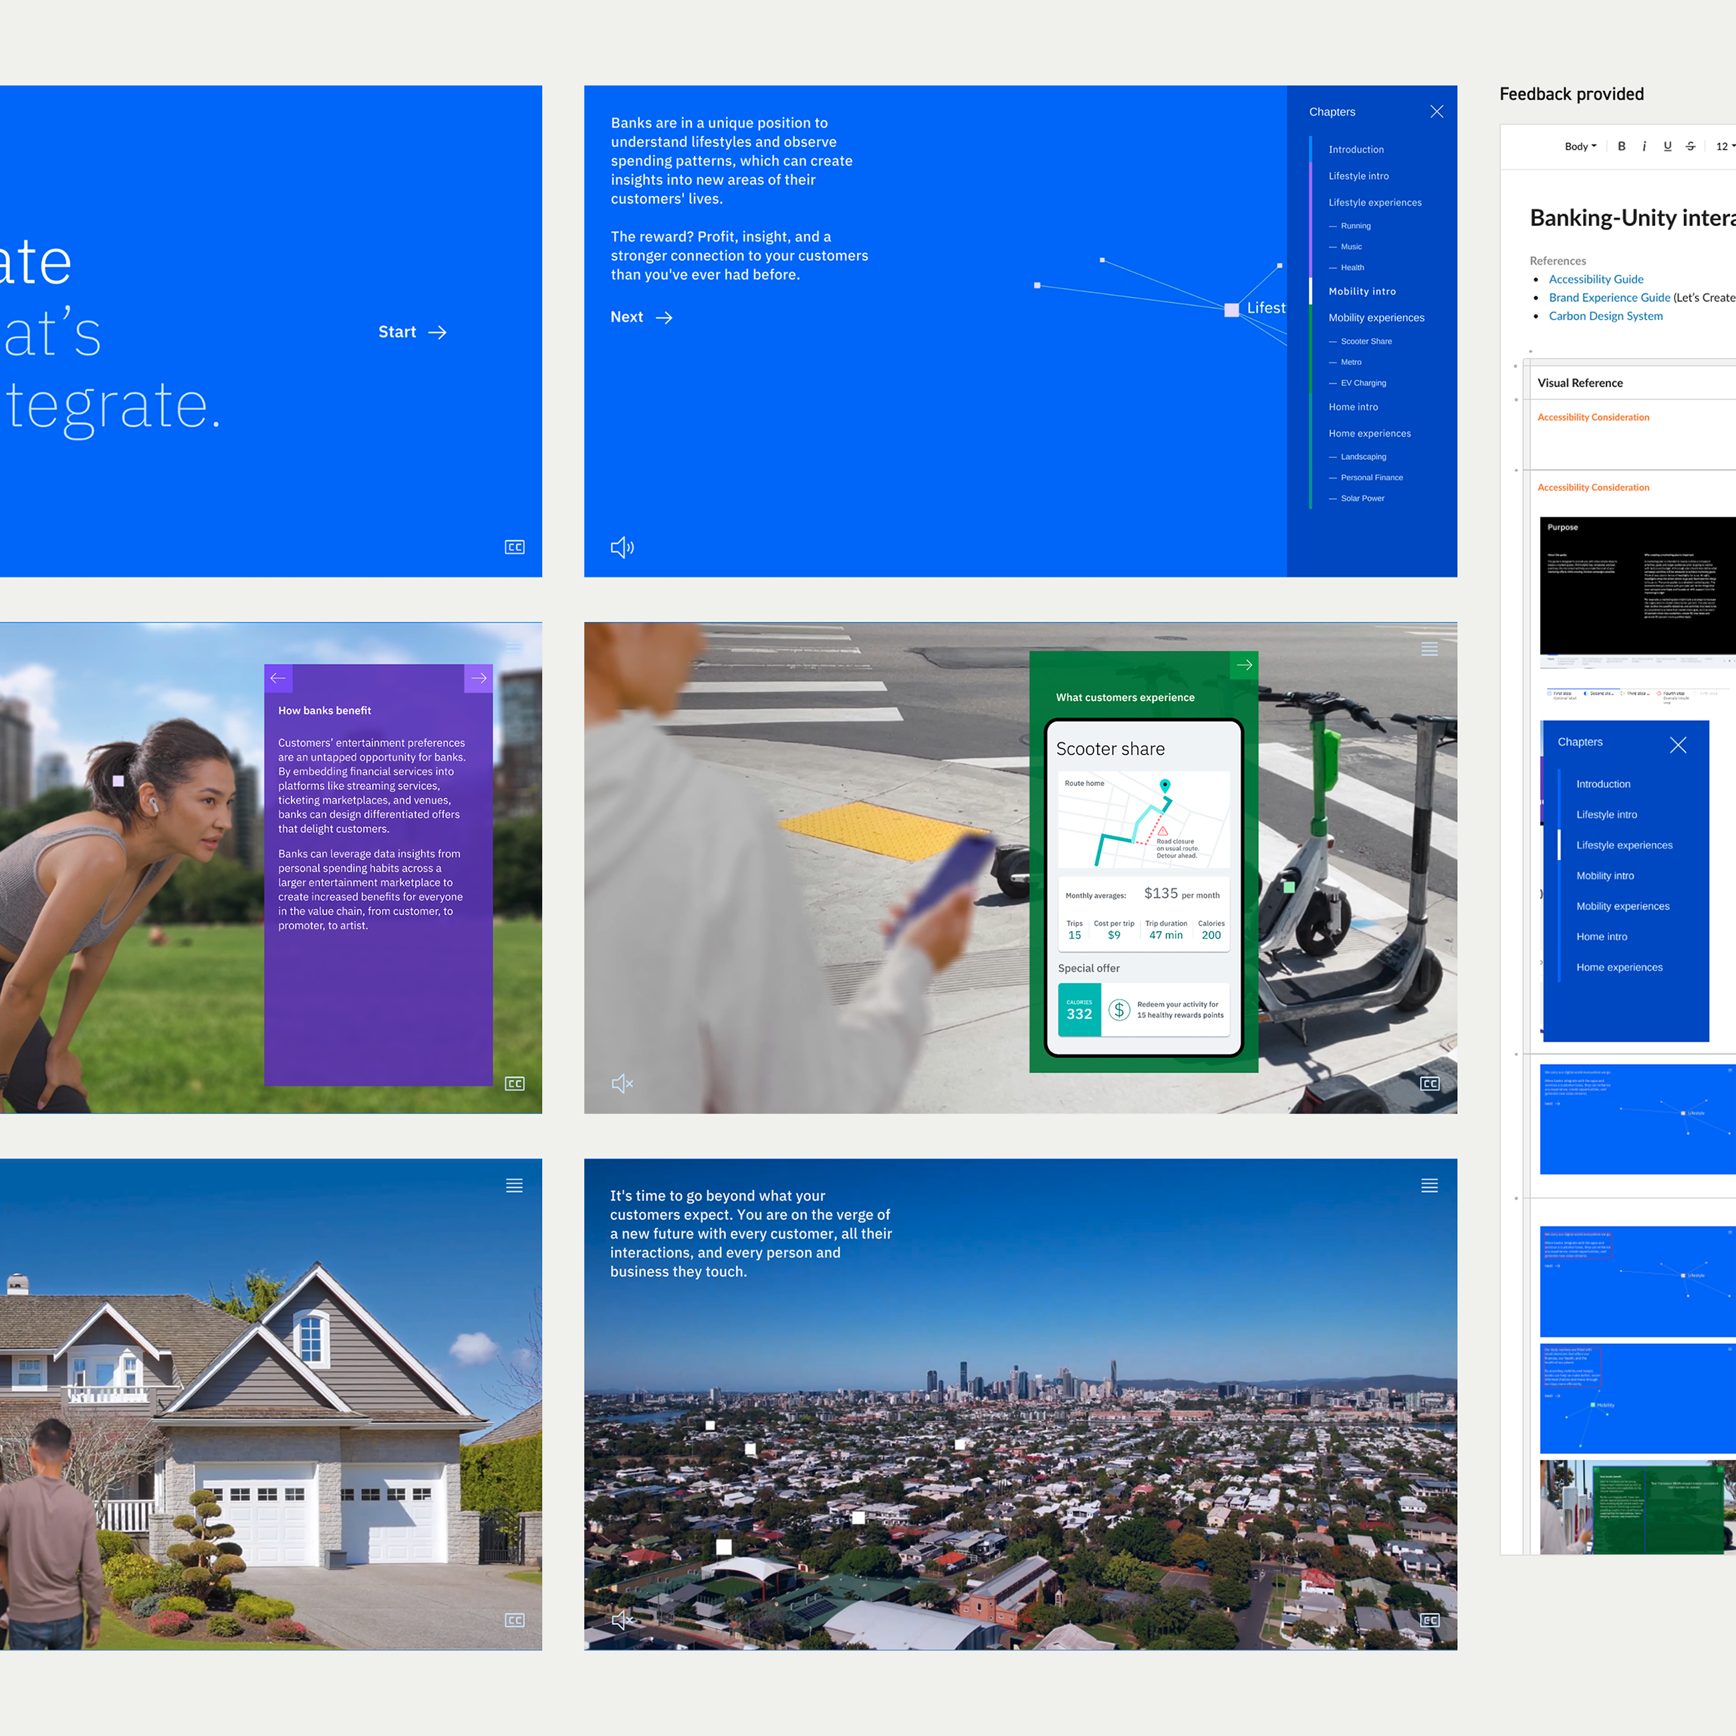Click the left arrow on the purple banks card
This screenshot has width=1736, height=1736.
[279, 678]
